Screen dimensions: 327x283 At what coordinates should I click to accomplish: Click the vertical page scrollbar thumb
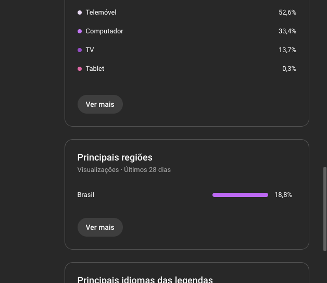tap(325, 219)
